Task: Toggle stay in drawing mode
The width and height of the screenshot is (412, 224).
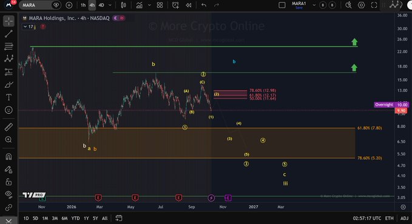Action: [x=8, y=169]
